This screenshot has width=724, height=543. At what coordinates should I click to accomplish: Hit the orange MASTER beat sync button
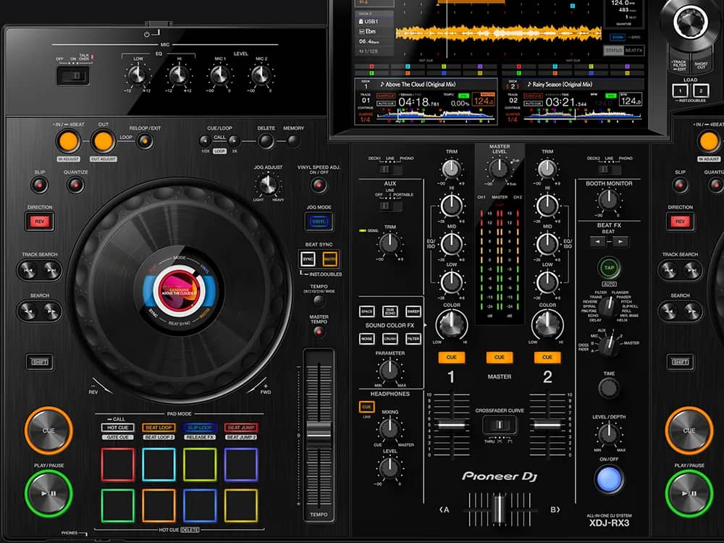click(329, 259)
